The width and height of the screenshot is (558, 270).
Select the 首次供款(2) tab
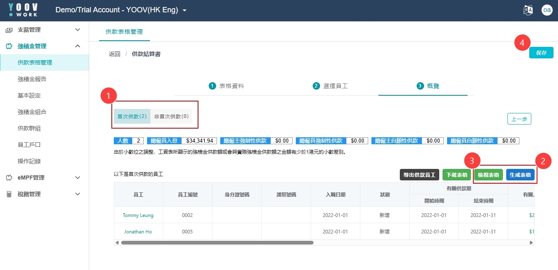pos(132,116)
